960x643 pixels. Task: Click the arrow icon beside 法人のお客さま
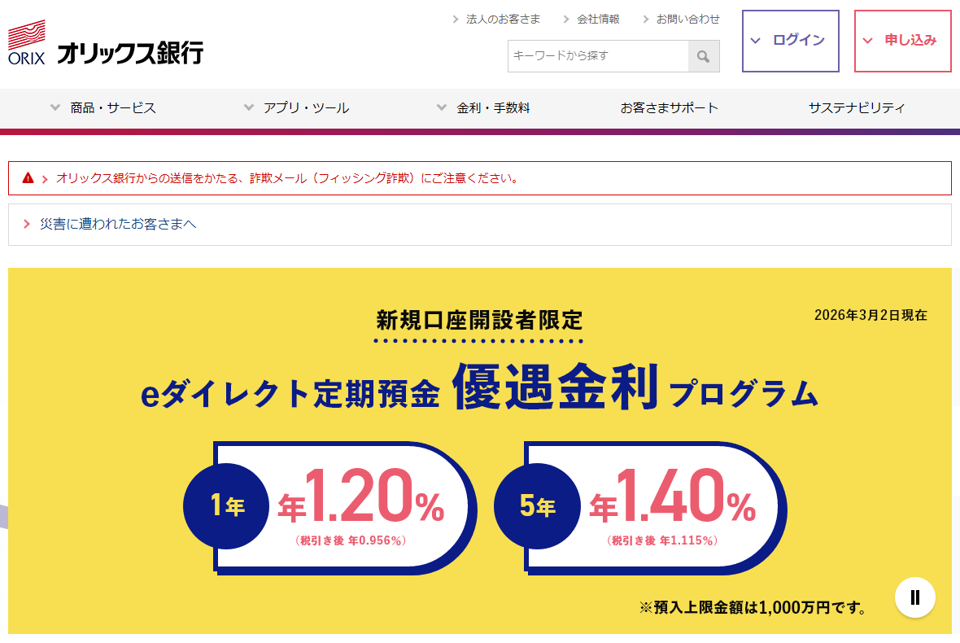coord(456,20)
